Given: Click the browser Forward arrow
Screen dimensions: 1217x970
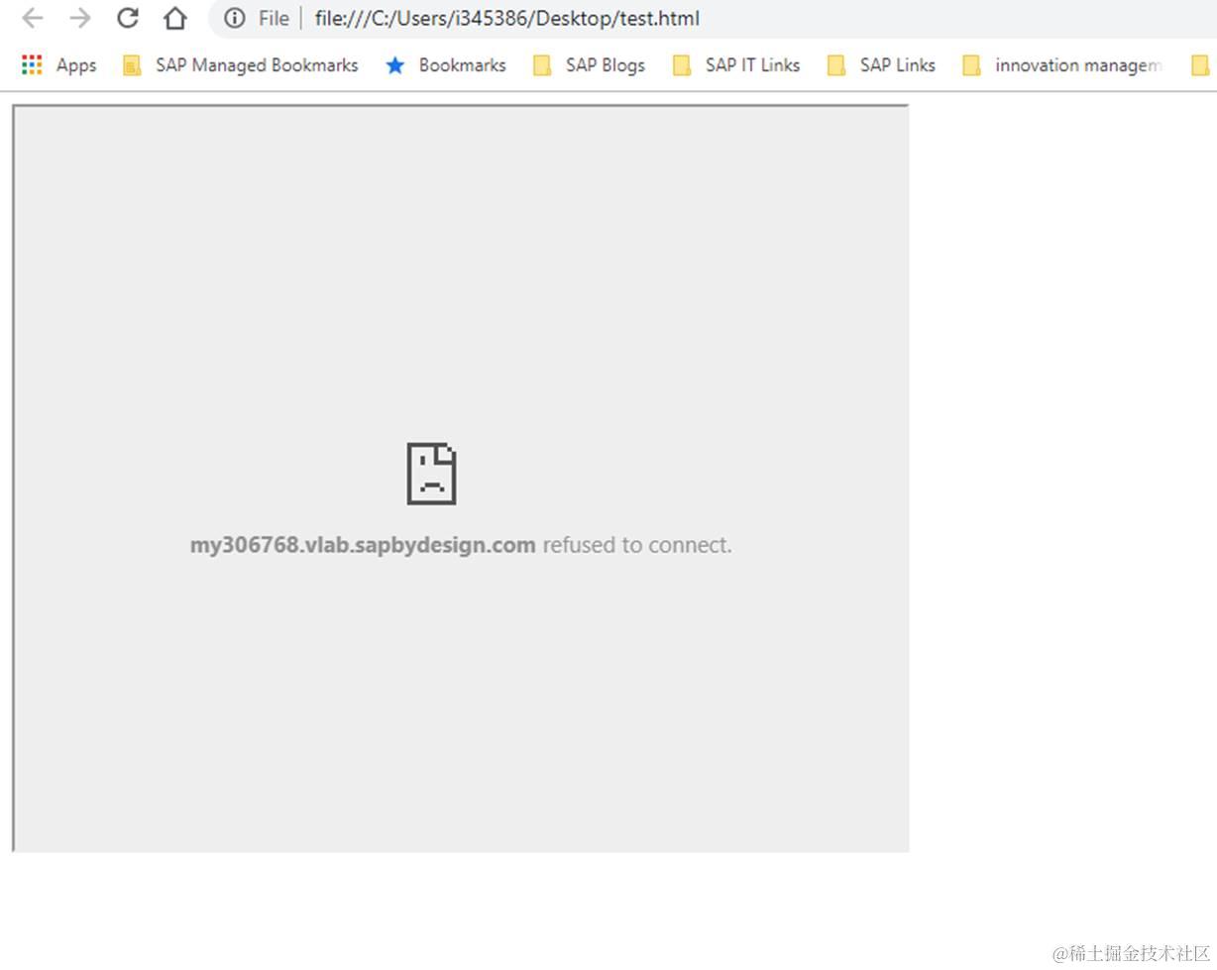Looking at the screenshot, I should point(80,18).
